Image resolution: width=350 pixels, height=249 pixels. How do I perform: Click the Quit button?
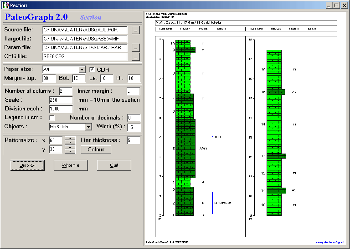pos(114,165)
